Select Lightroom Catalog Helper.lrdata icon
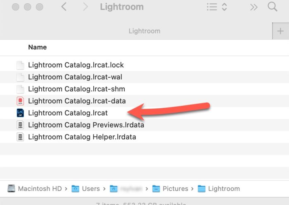 [20, 137]
